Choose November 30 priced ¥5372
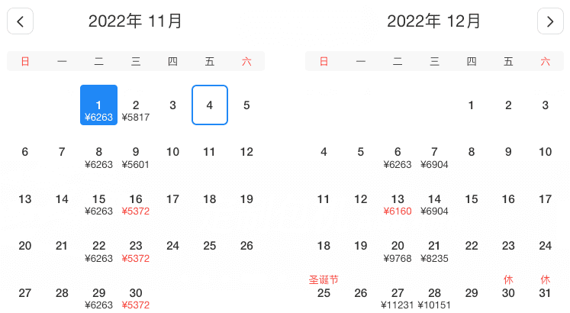This screenshot has height=313, width=570. pos(136,298)
